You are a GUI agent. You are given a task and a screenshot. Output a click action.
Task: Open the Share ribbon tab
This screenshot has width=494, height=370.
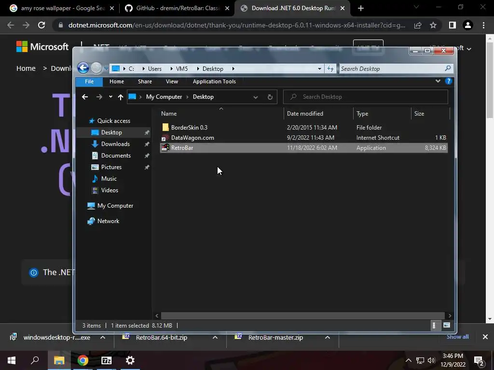145,81
